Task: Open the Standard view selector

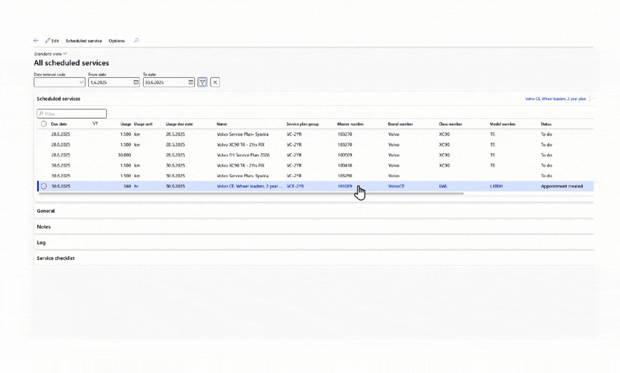Action: pos(50,54)
